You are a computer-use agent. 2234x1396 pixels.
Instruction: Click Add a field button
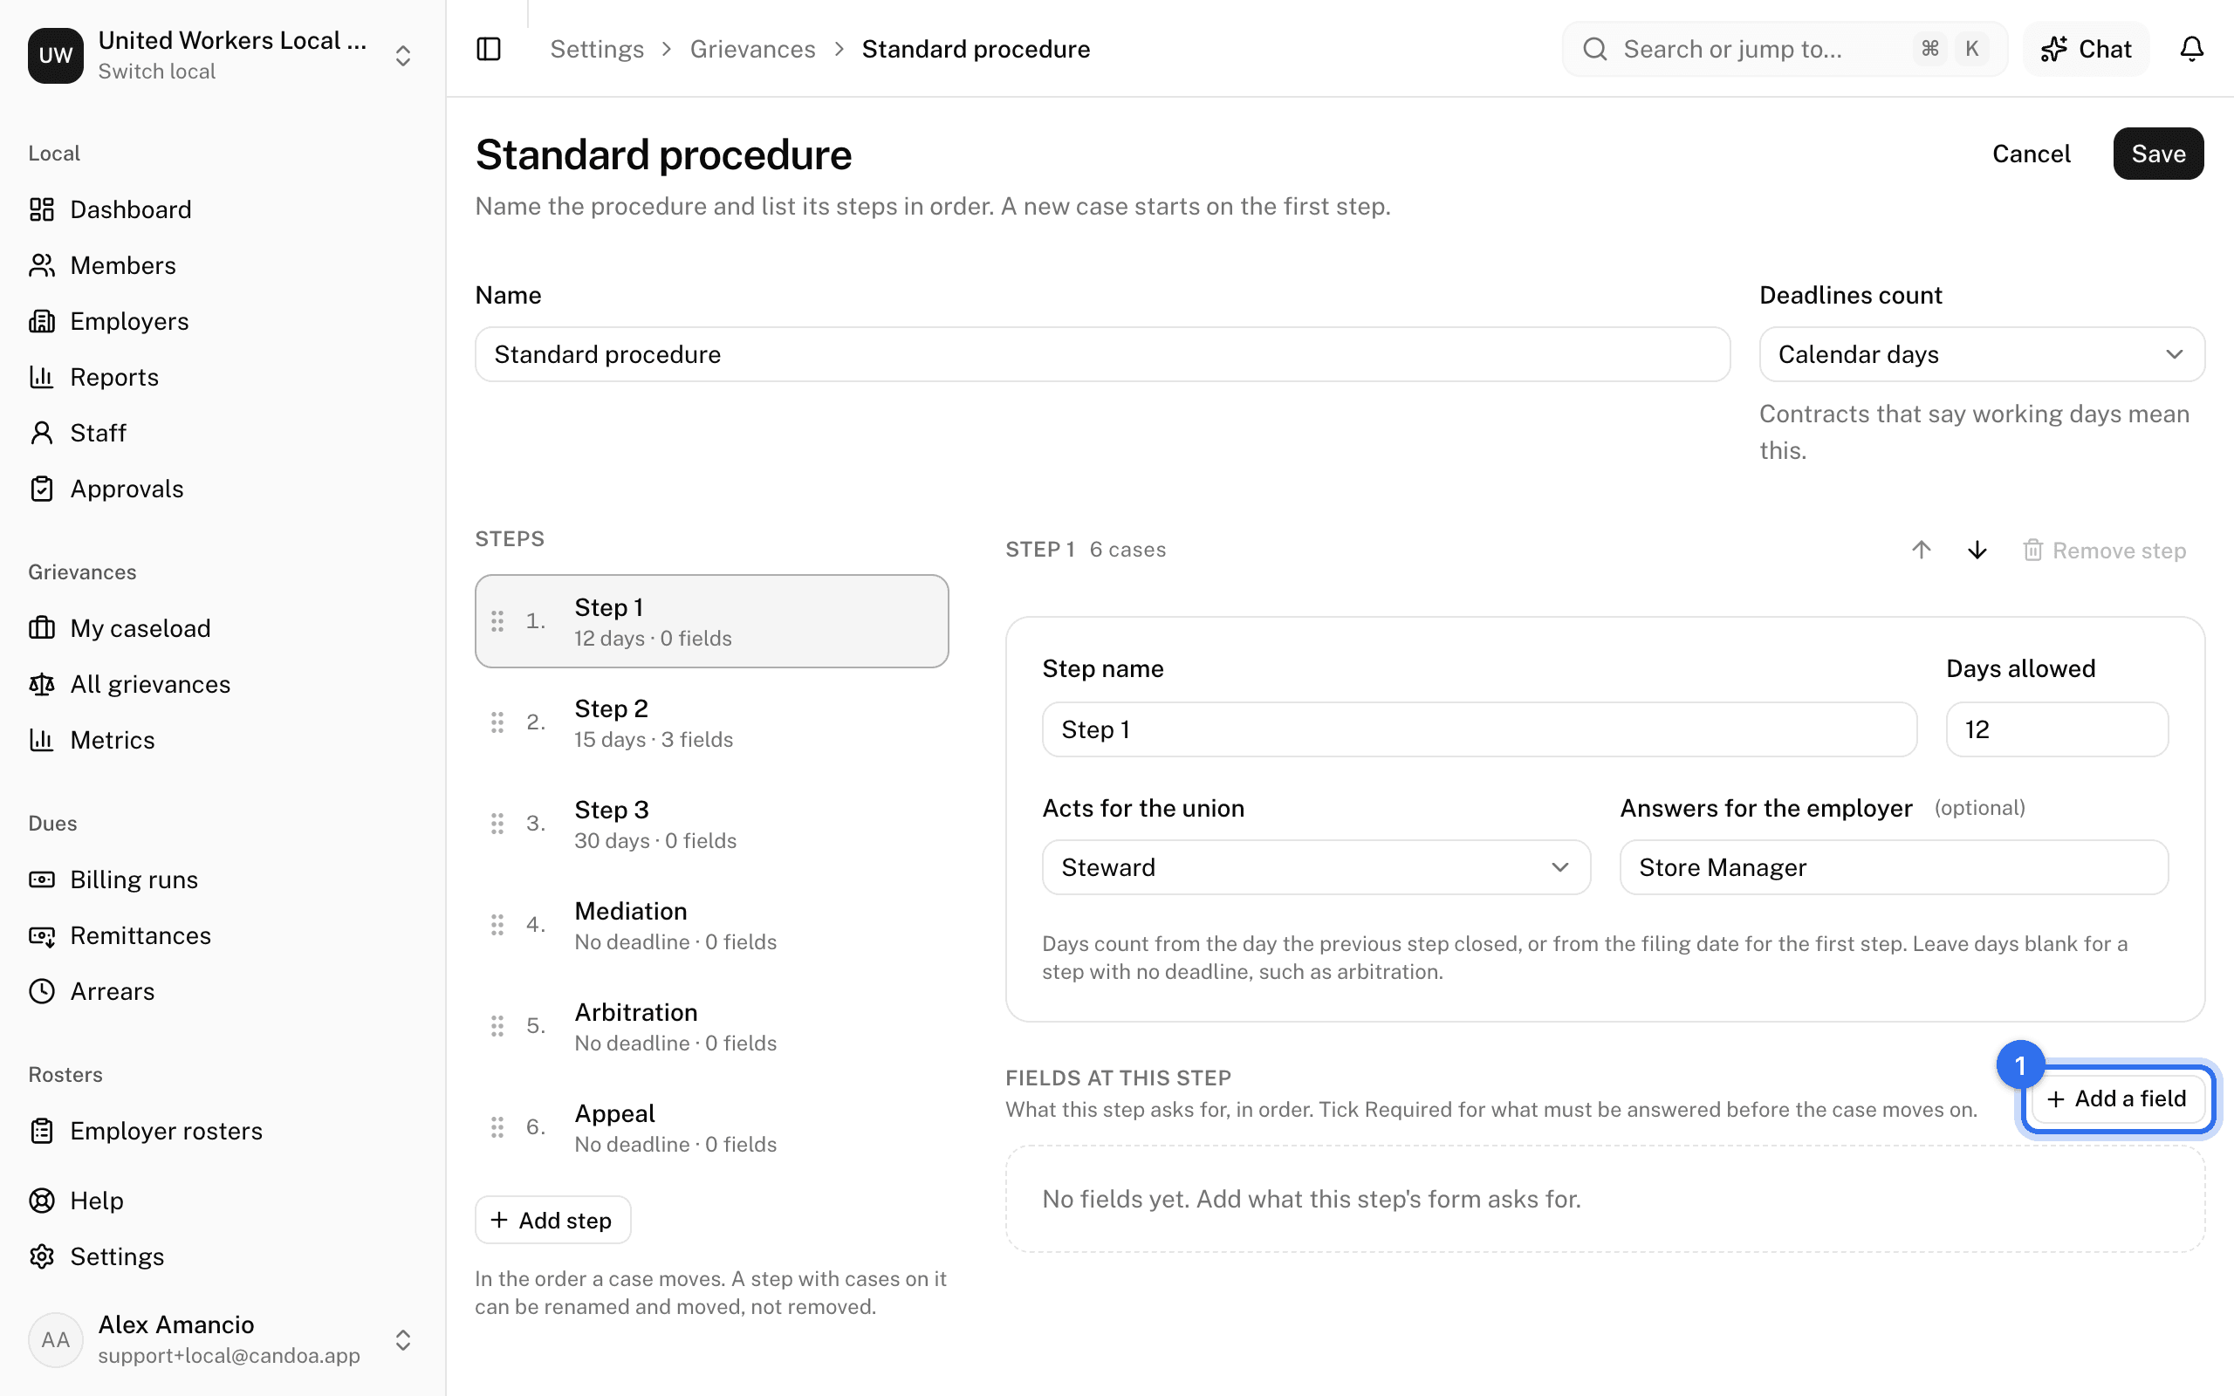(x=2117, y=1098)
